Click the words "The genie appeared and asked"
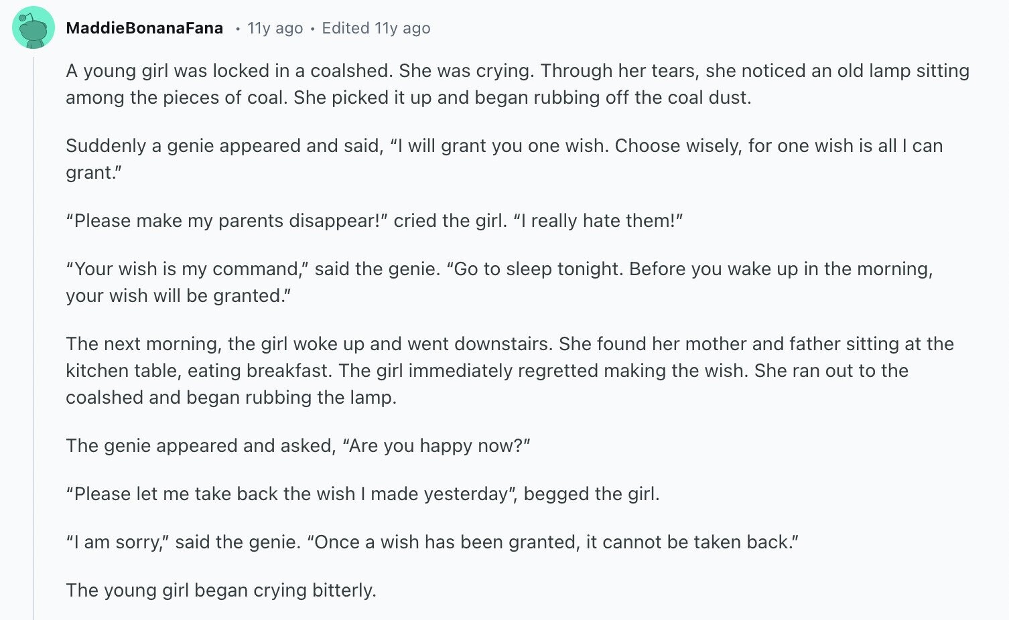Screen dimensions: 1009x620 (x=200, y=445)
